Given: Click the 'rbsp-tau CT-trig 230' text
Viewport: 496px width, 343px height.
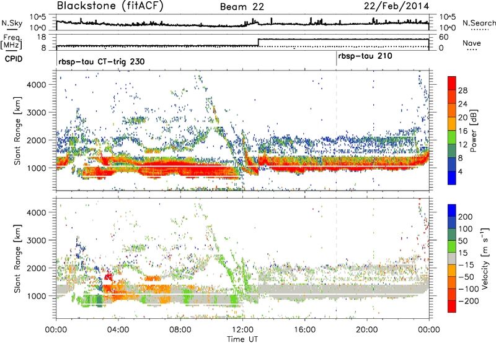Looking at the screenshot, I should (102, 61).
